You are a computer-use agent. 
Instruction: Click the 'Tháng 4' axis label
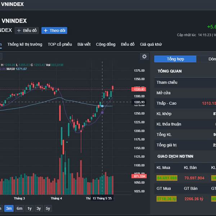[56, 198]
